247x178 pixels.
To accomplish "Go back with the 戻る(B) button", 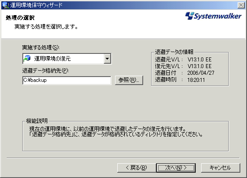I will pyautogui.click(x=136, y=168).
